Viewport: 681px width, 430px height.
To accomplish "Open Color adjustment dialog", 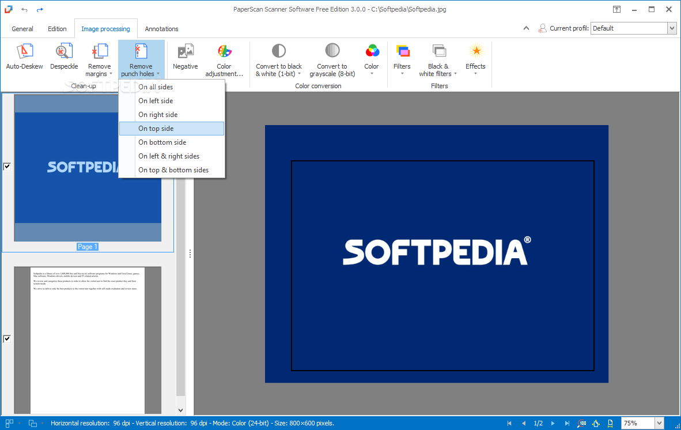I will pos(224,60).
